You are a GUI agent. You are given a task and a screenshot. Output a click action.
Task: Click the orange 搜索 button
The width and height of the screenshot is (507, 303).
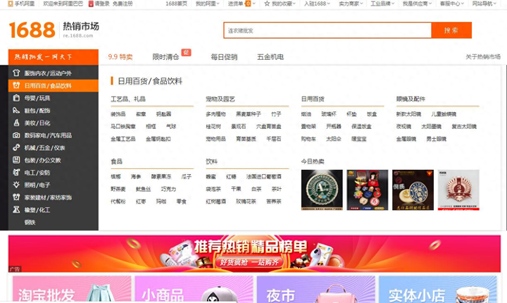pyautogui.click(x=451, y=30)
